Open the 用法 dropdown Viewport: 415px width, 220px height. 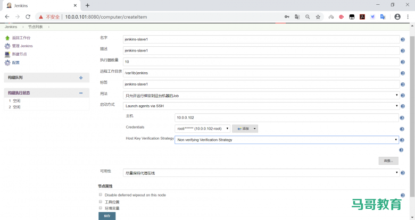261,96
